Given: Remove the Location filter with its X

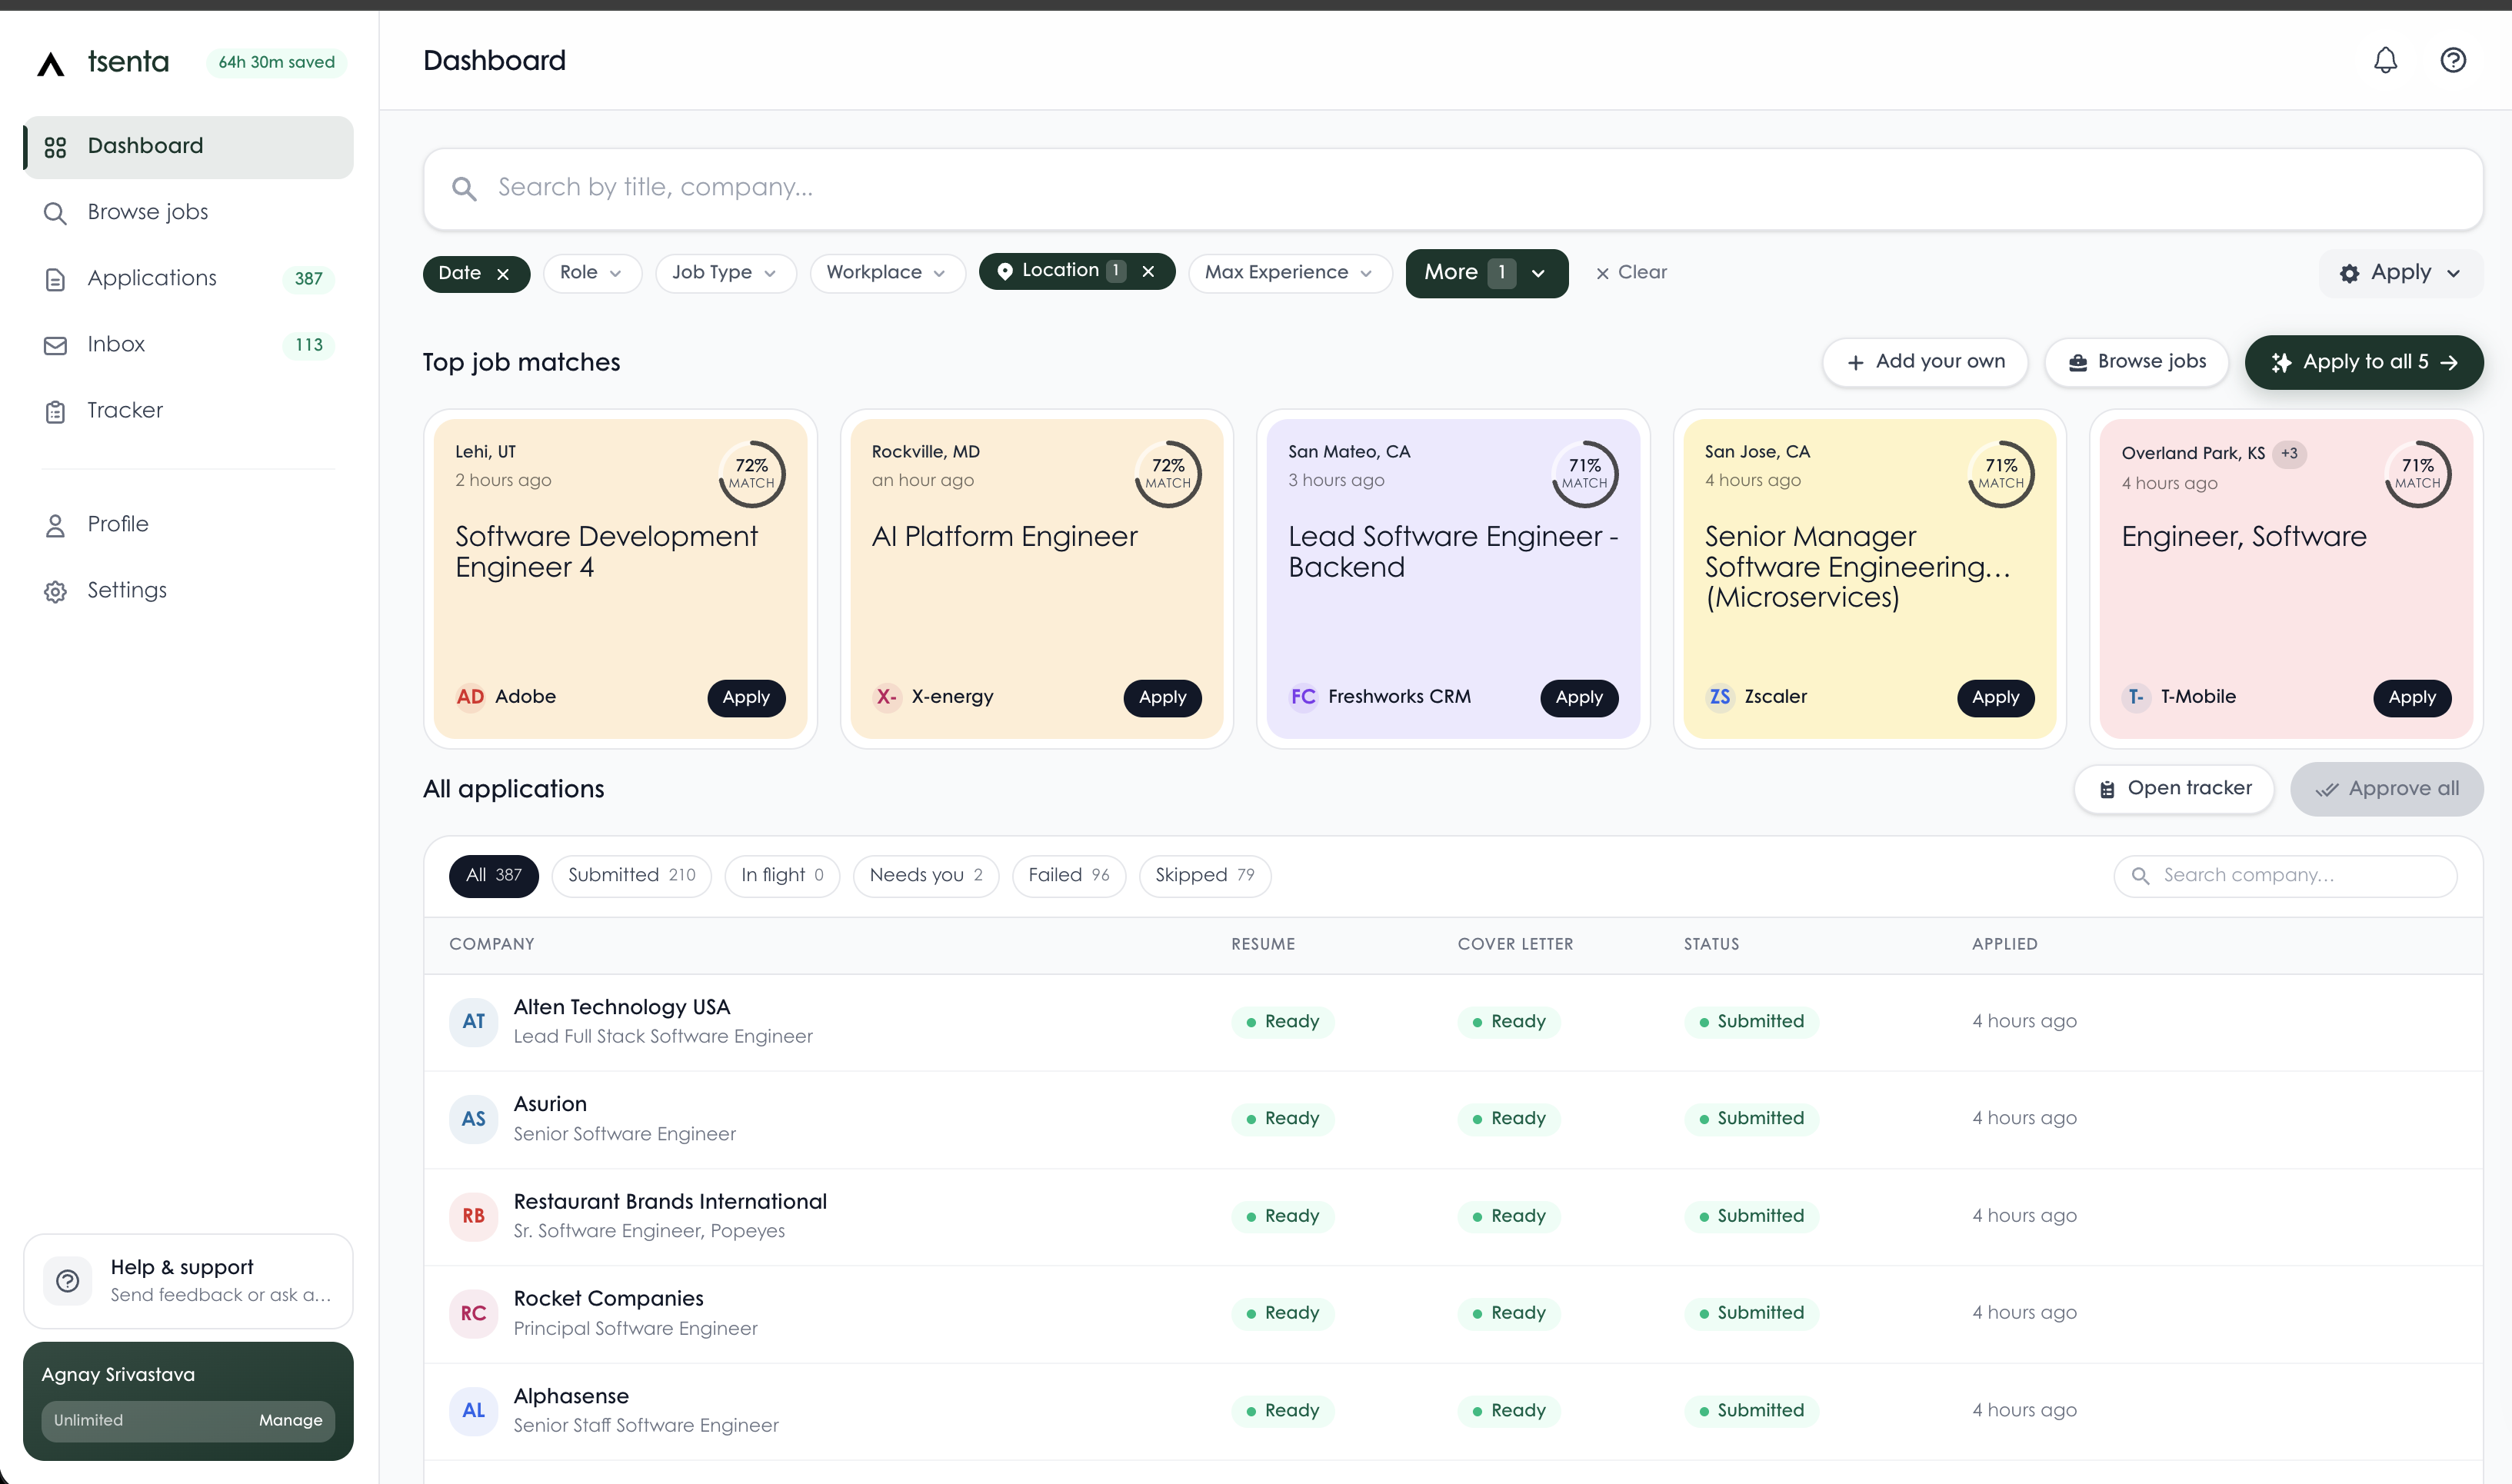Looking at the screenshot, I should [x=1149, y=271].
